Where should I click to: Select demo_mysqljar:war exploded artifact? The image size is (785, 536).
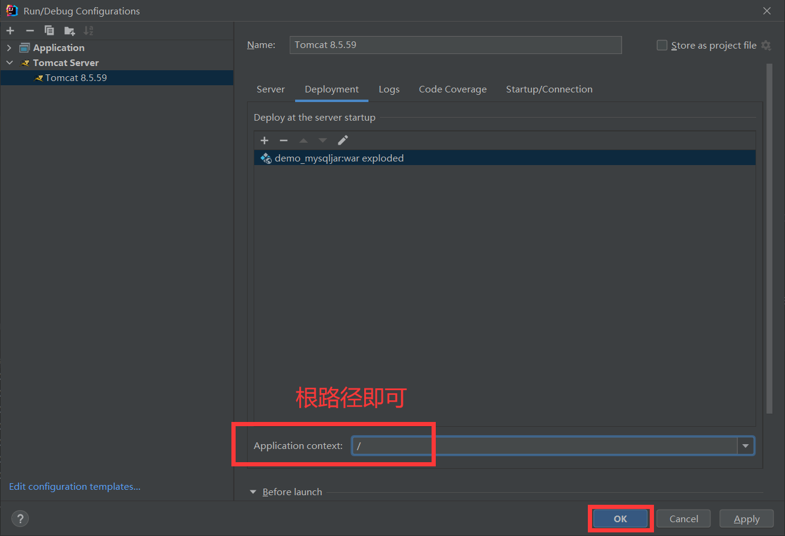point(504,158)
